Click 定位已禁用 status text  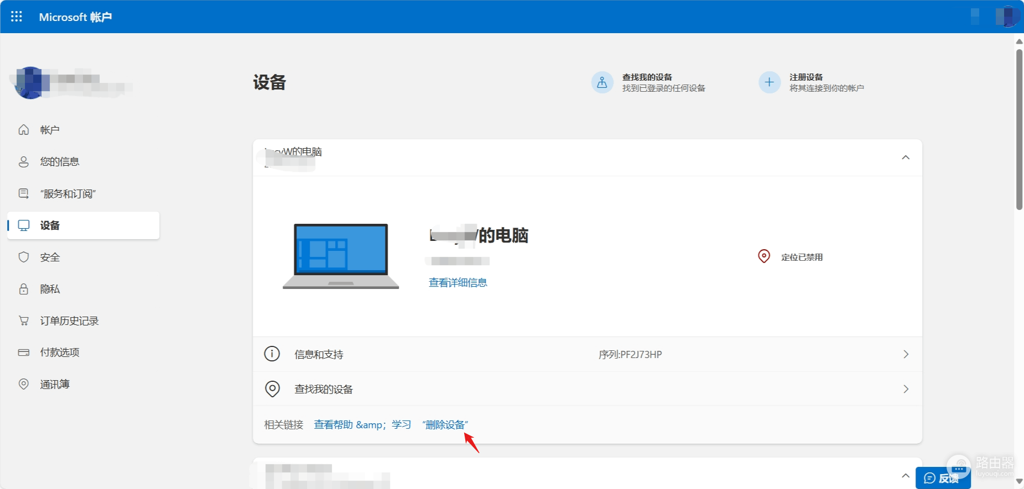pyautogui.click(x=802, y=257)
